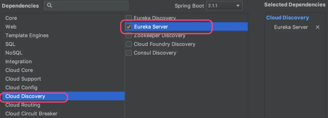This screenshot has height=118, width=328.
Task: Click the Cloud Foundry Discovery label
Action: click(165, 44)
